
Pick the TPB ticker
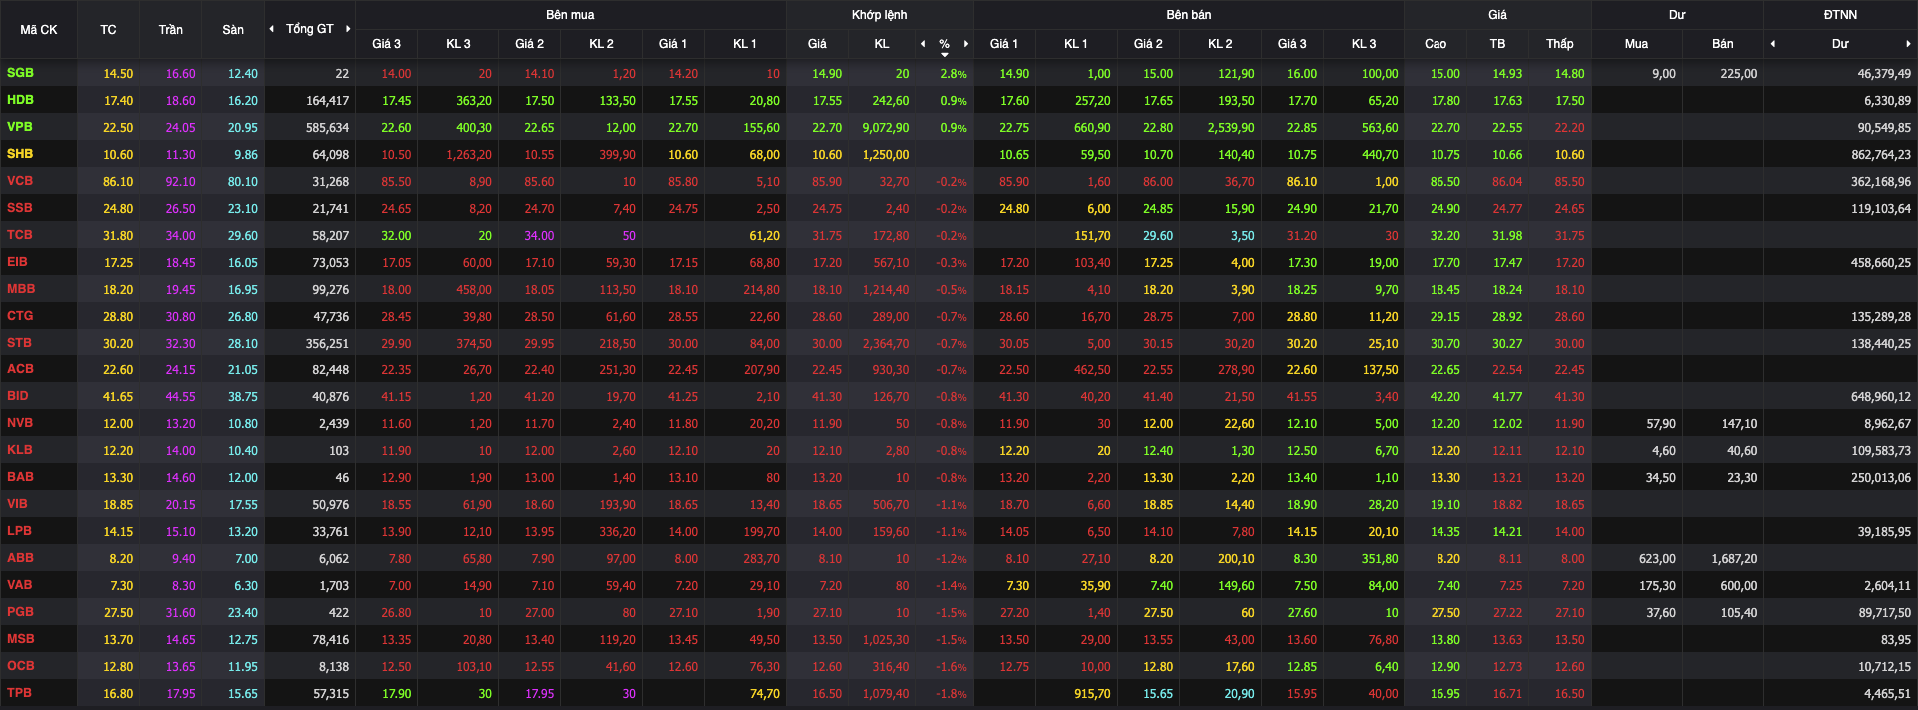(x=20, y=693)
